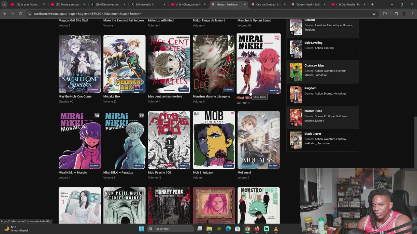Open Mob Shinigami cover
This screenshot has height=234, width=417.
point(214,140)
